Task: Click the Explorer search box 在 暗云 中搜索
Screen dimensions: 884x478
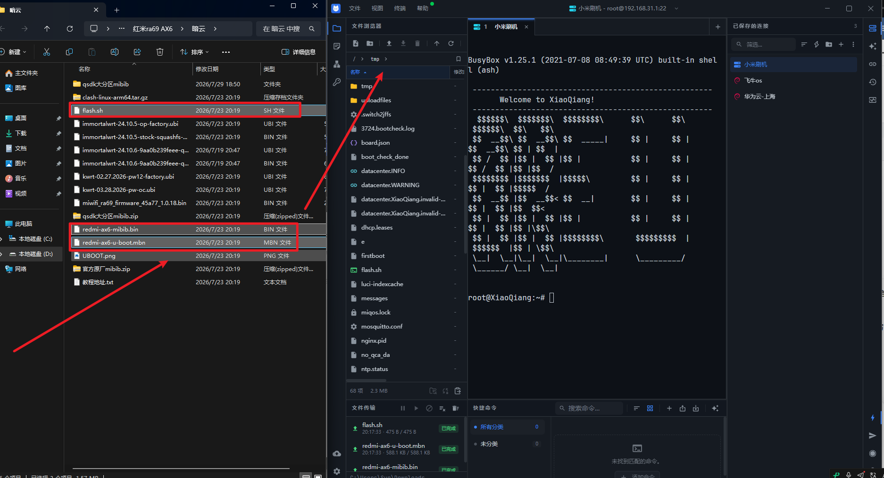Action: (288, 29)
